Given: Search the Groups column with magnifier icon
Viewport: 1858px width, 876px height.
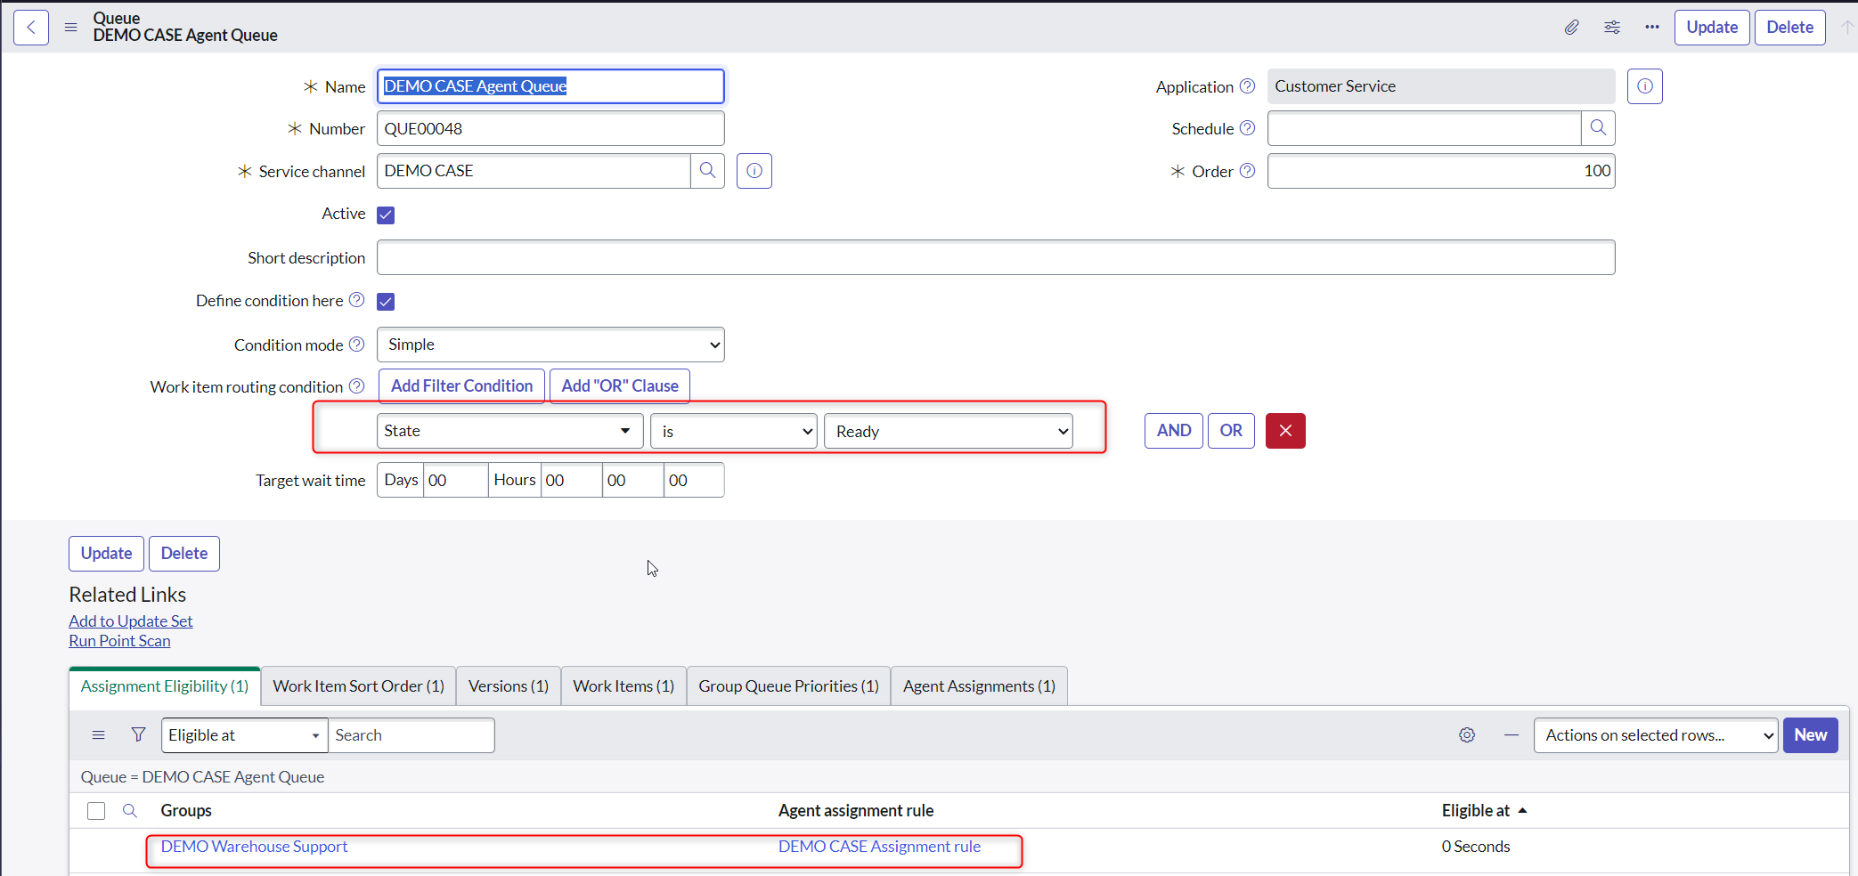Looking at the screenshot, I should (130, 811).
